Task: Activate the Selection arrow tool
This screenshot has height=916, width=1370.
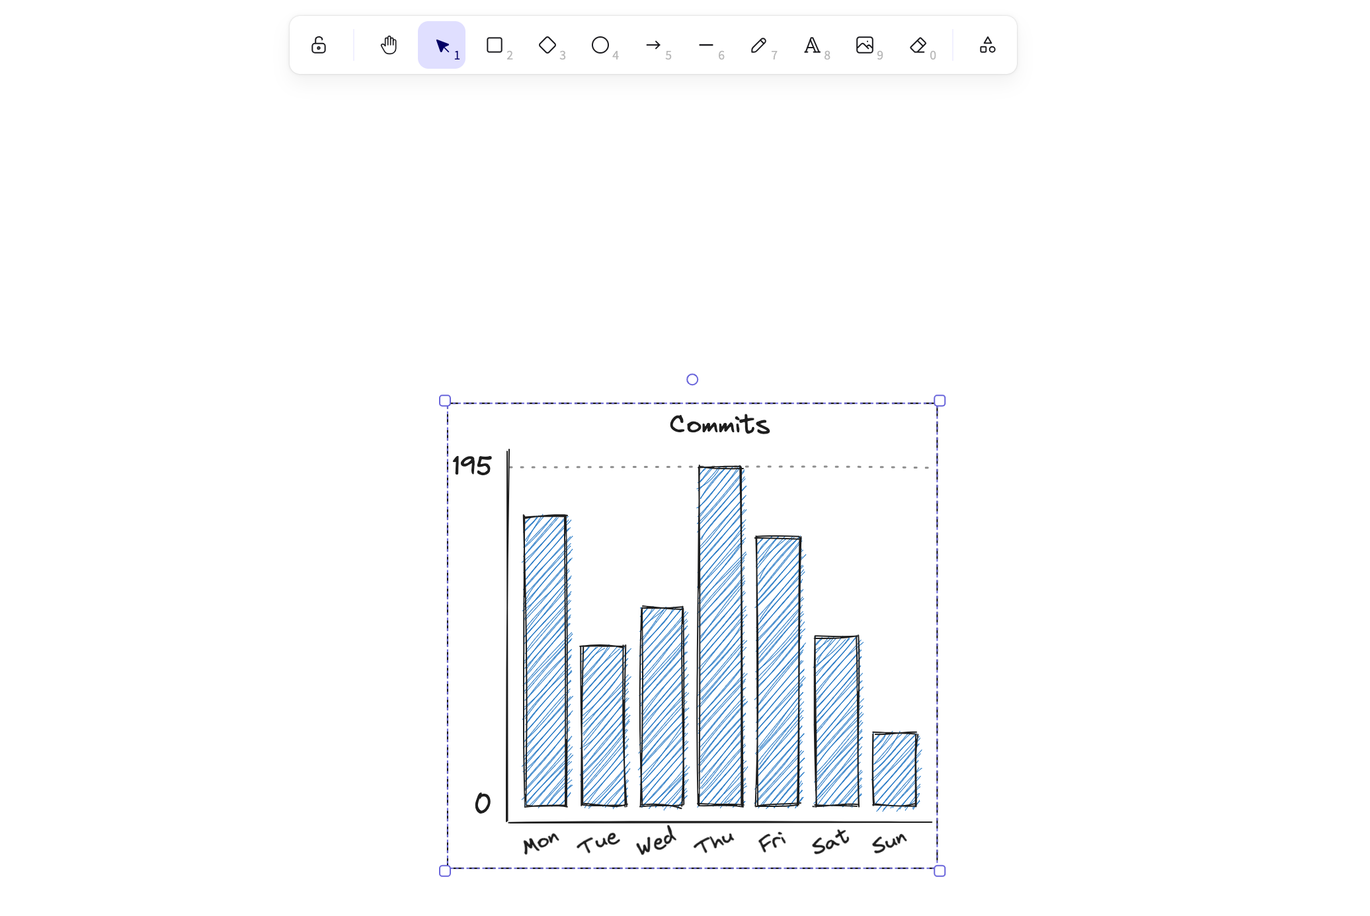Action: tap(442, 45)
